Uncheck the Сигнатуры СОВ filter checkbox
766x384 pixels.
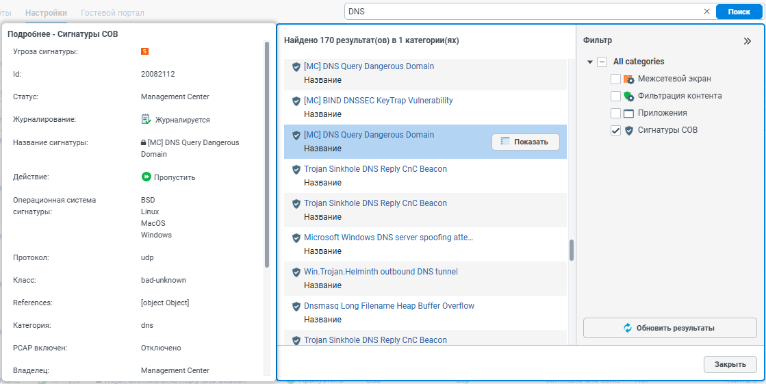click(x=616, y=130)
